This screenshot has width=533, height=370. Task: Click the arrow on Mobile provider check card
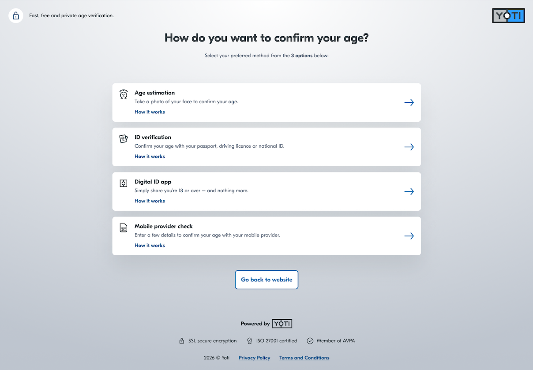[x=409, y=236]
